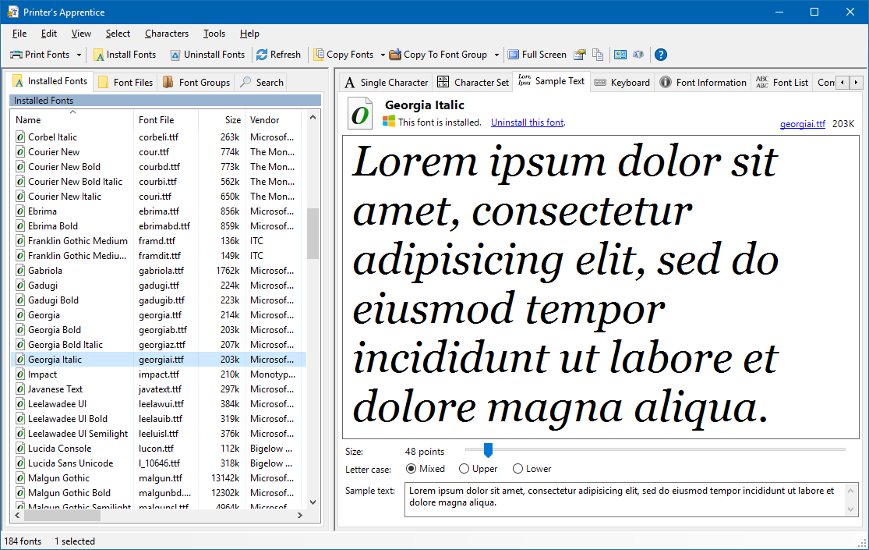This screenshot has width=869, height=550.
Task: Click the font icon beside Javanese Text
Action: point(20,389)
